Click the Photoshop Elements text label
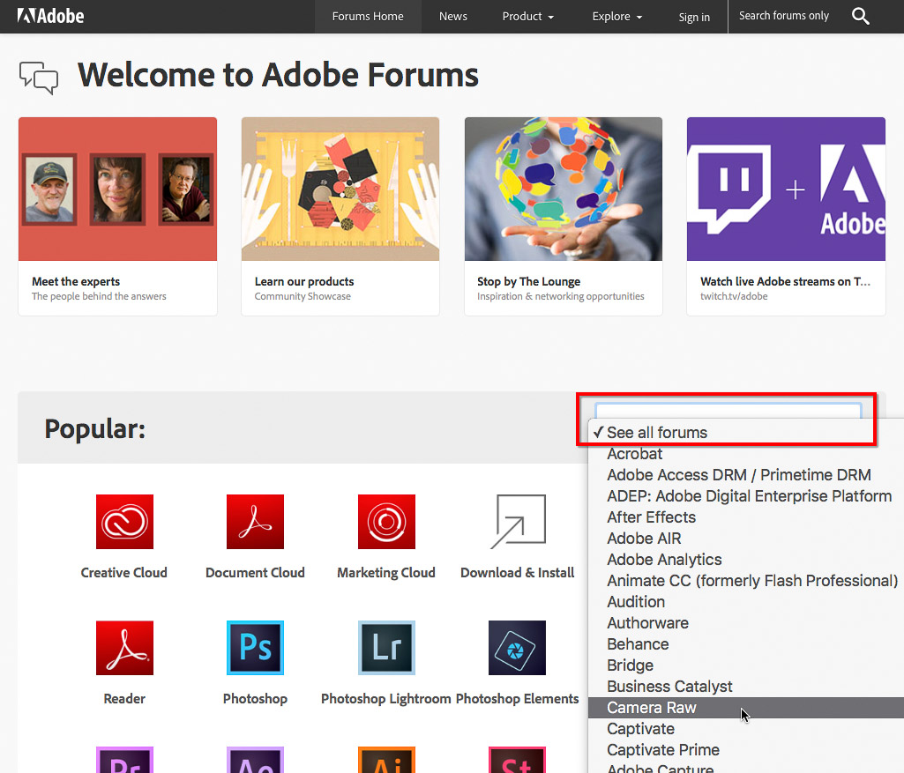Viewport: 904px width, 773px height. click(517, 699)
